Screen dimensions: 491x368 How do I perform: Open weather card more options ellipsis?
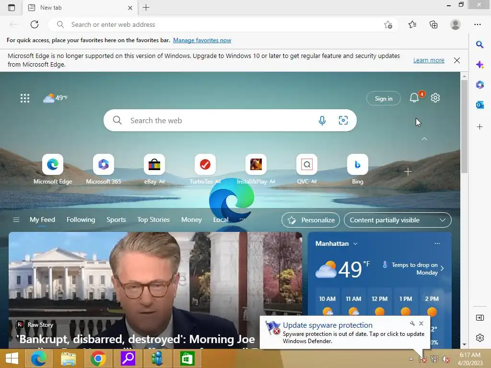point(437,243)
